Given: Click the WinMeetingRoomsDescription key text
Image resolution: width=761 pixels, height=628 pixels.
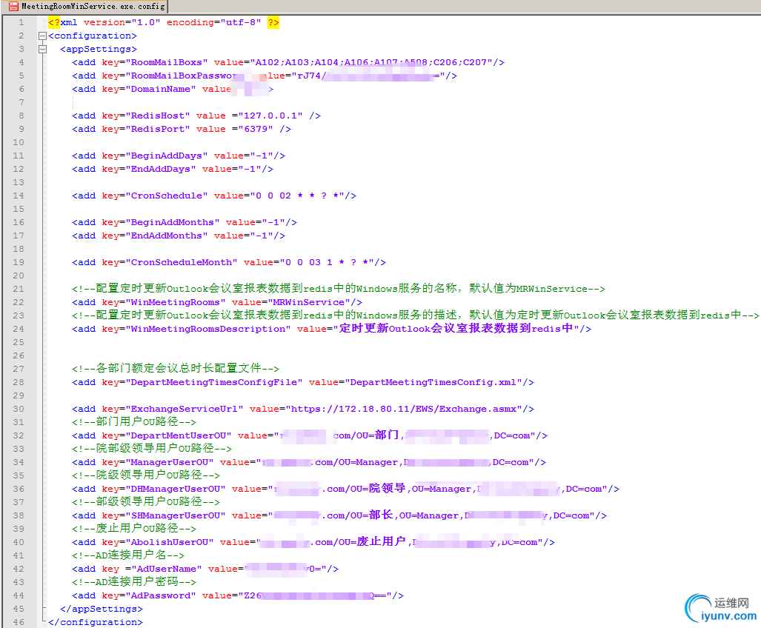Looking at the screenshot, I should coord(208,330).
